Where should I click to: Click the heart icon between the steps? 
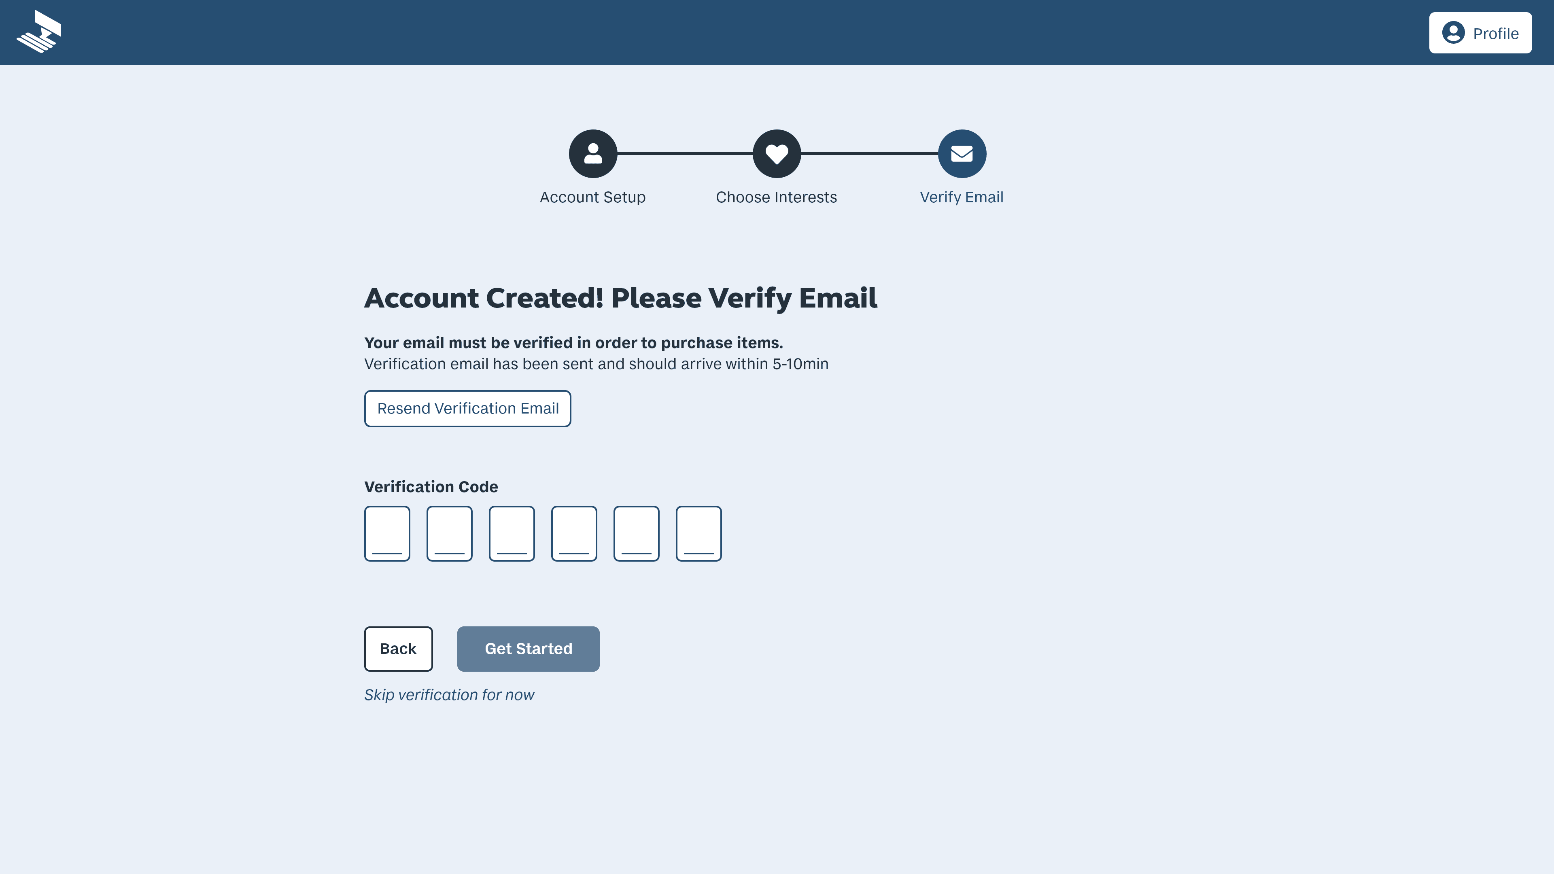click(777, 153)
